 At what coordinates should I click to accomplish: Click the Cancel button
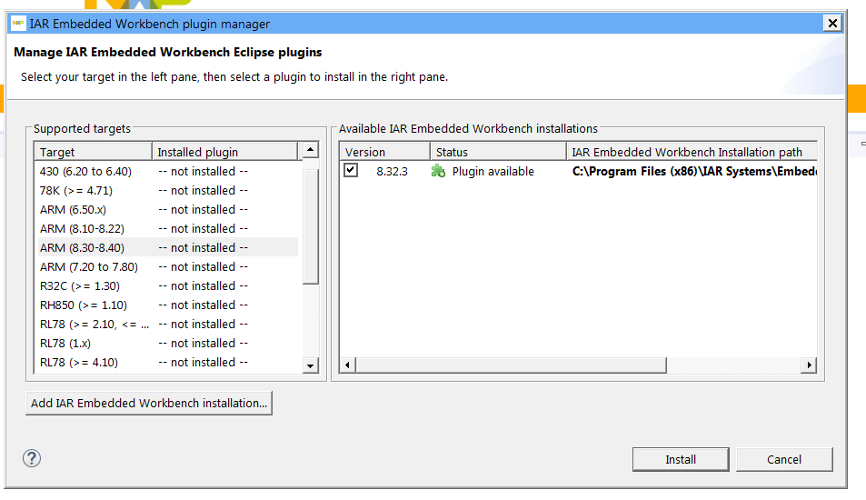[x=784, y=459]
